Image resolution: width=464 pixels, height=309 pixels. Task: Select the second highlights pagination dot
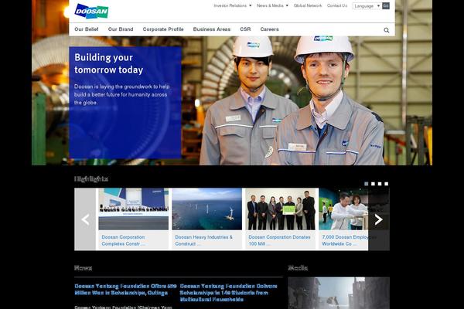(373, 184)
